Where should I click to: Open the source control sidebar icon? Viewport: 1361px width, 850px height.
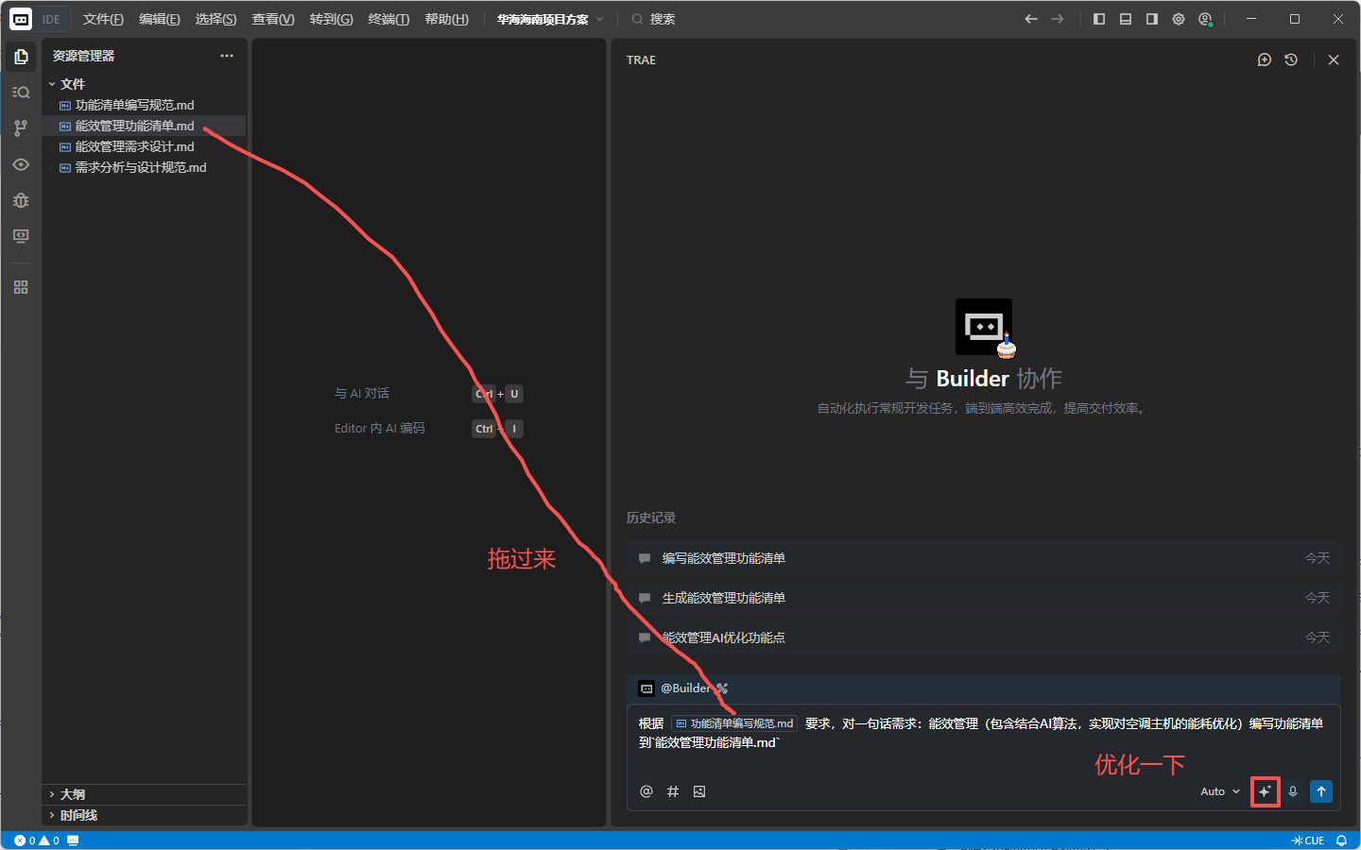[21, 128]
